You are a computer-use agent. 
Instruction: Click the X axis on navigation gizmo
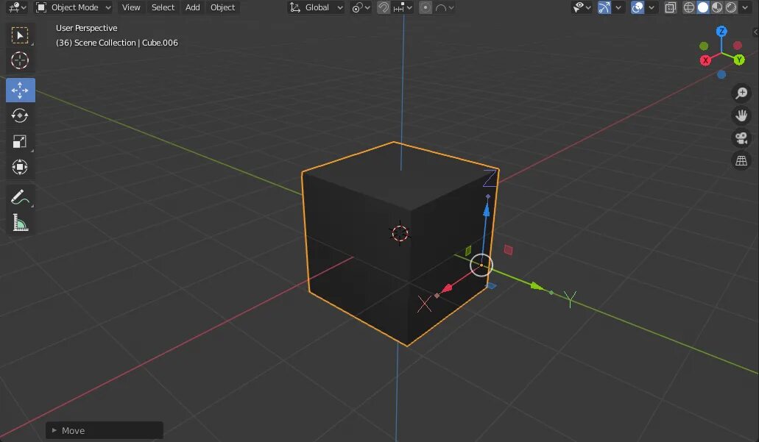click(x=705, y=60)
